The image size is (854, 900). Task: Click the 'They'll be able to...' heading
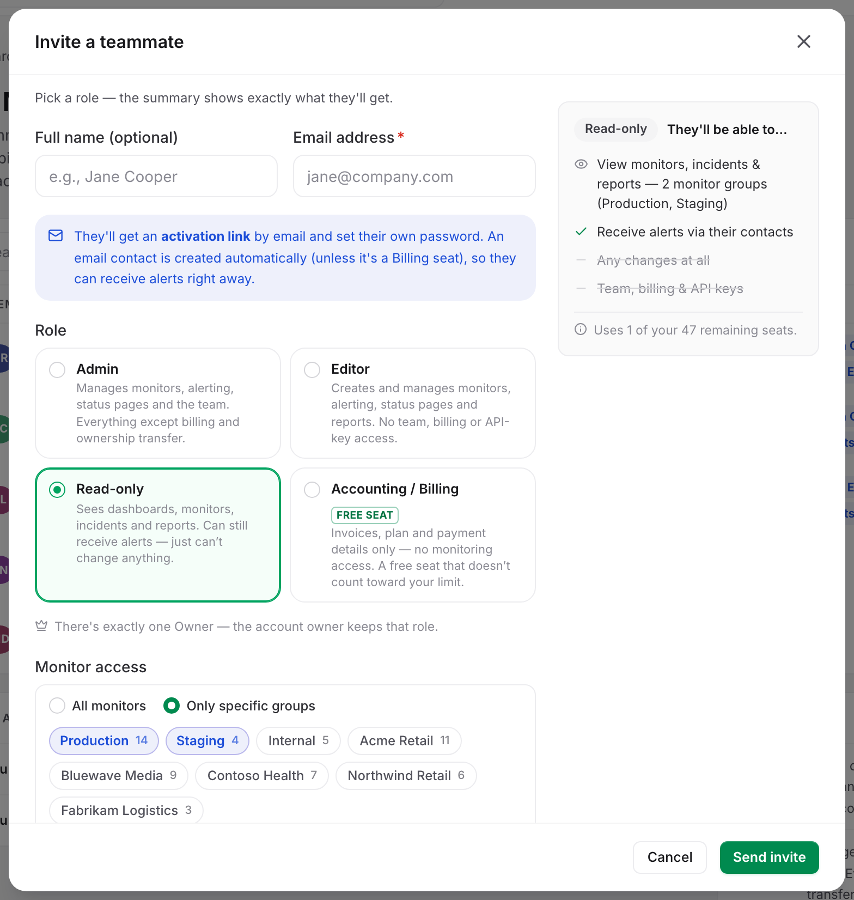(x=727, y=130)
